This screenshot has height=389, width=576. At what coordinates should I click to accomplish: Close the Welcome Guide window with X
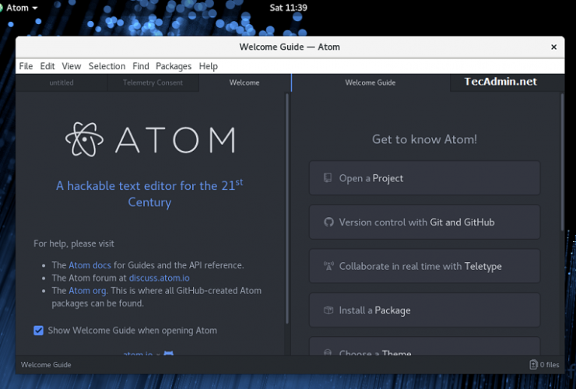[x=553, y=47]
